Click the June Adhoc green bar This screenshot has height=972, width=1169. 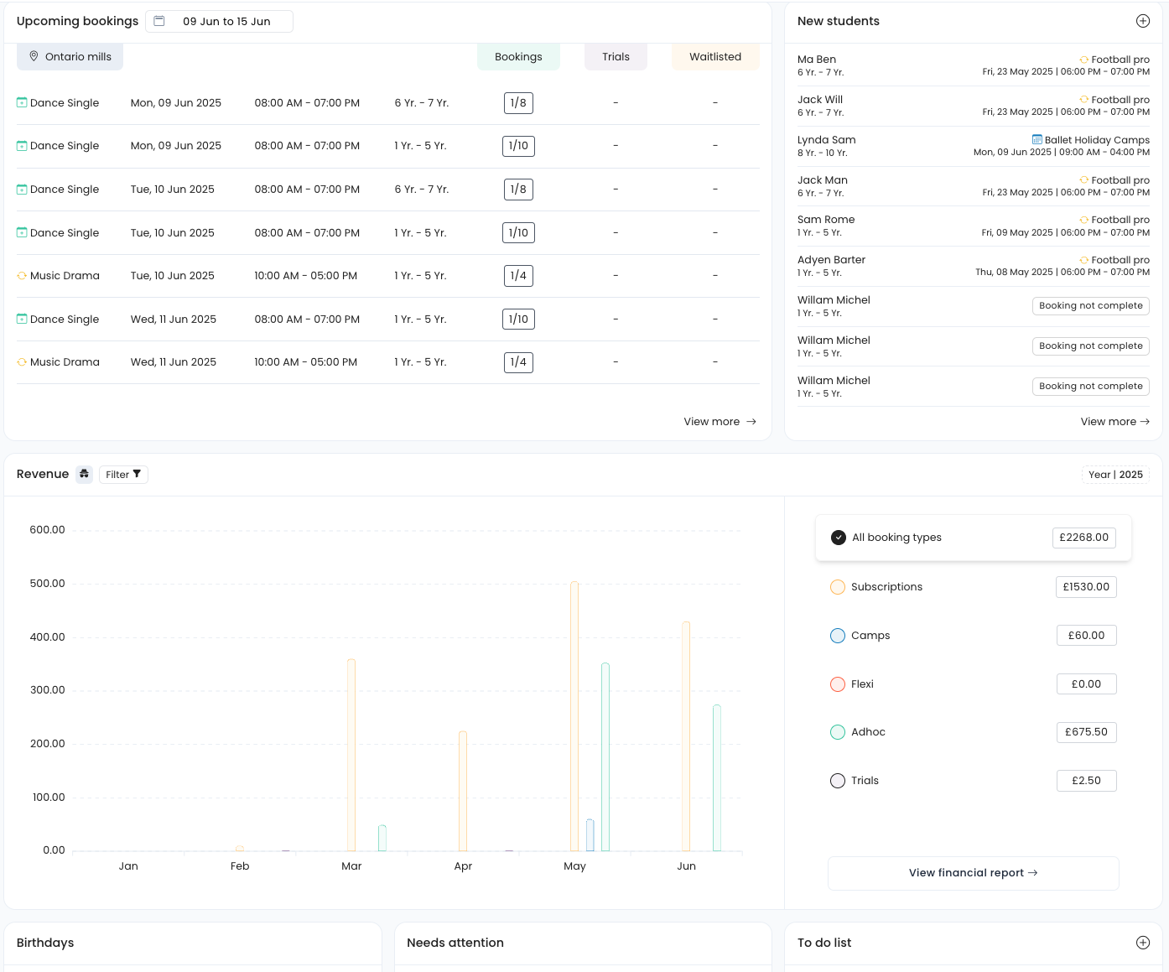click(x=717, y=778)
